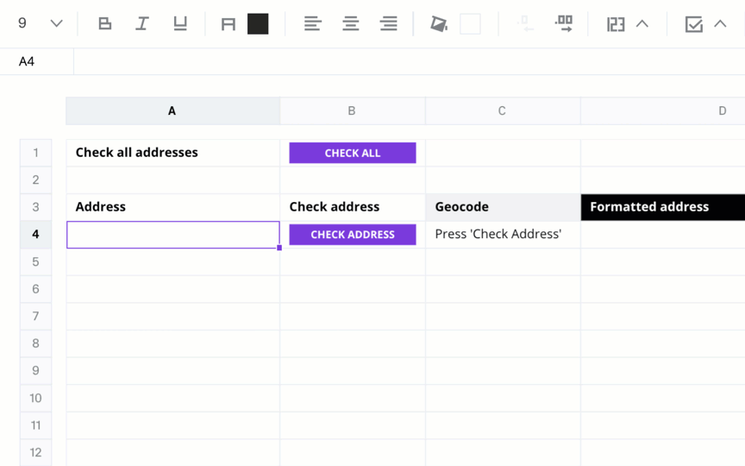Viewport: 745px width, 466px height.
Task: Select the 'Geocode' header cell
Action: tap(503, 207)
